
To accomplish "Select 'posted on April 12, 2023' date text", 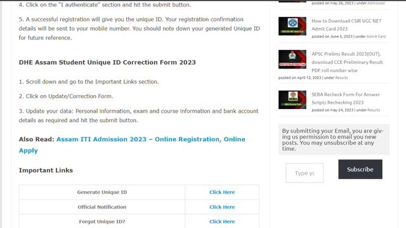I will 299,77.
